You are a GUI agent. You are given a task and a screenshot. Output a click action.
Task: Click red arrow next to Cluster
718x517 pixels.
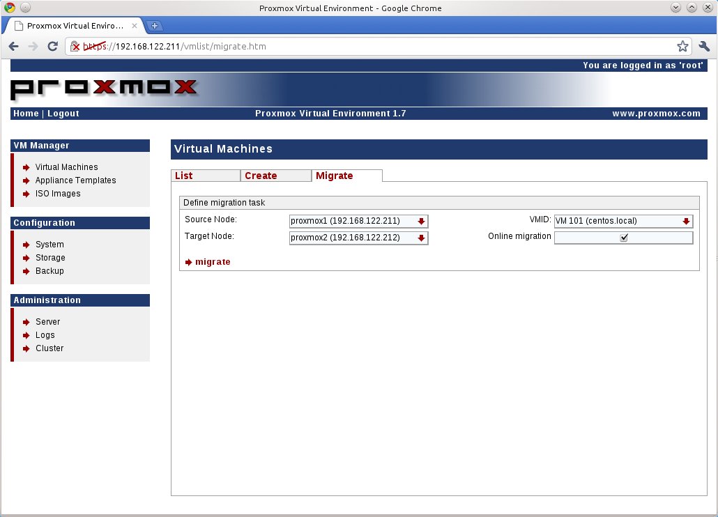[x=26, y=348]
